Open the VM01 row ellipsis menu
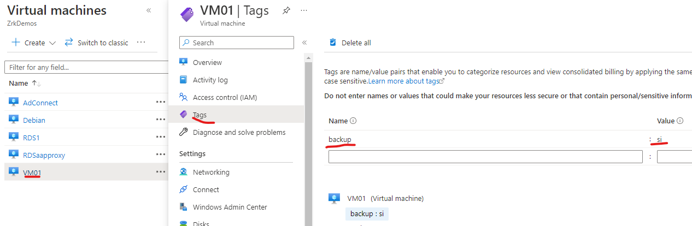The height and width of the screenshot is (226, 692). [x=160, y=172]
